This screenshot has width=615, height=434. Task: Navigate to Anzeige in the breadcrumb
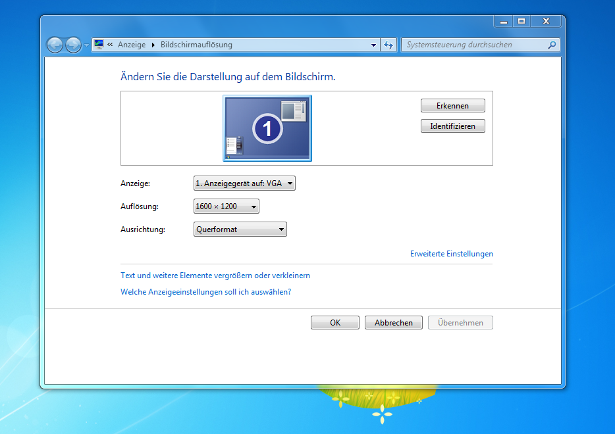[132, 45]
